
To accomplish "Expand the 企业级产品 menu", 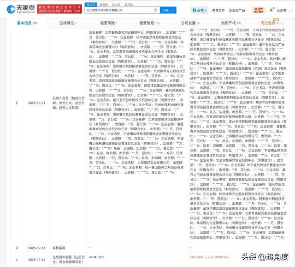I will 237,9.
